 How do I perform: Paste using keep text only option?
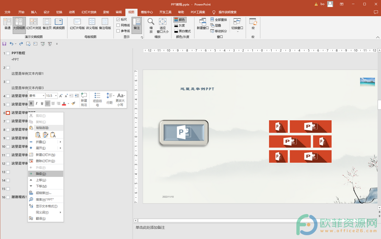pyautogui.click(x=53, y=135)
